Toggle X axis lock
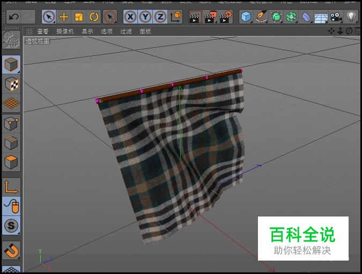 [130, 17]
